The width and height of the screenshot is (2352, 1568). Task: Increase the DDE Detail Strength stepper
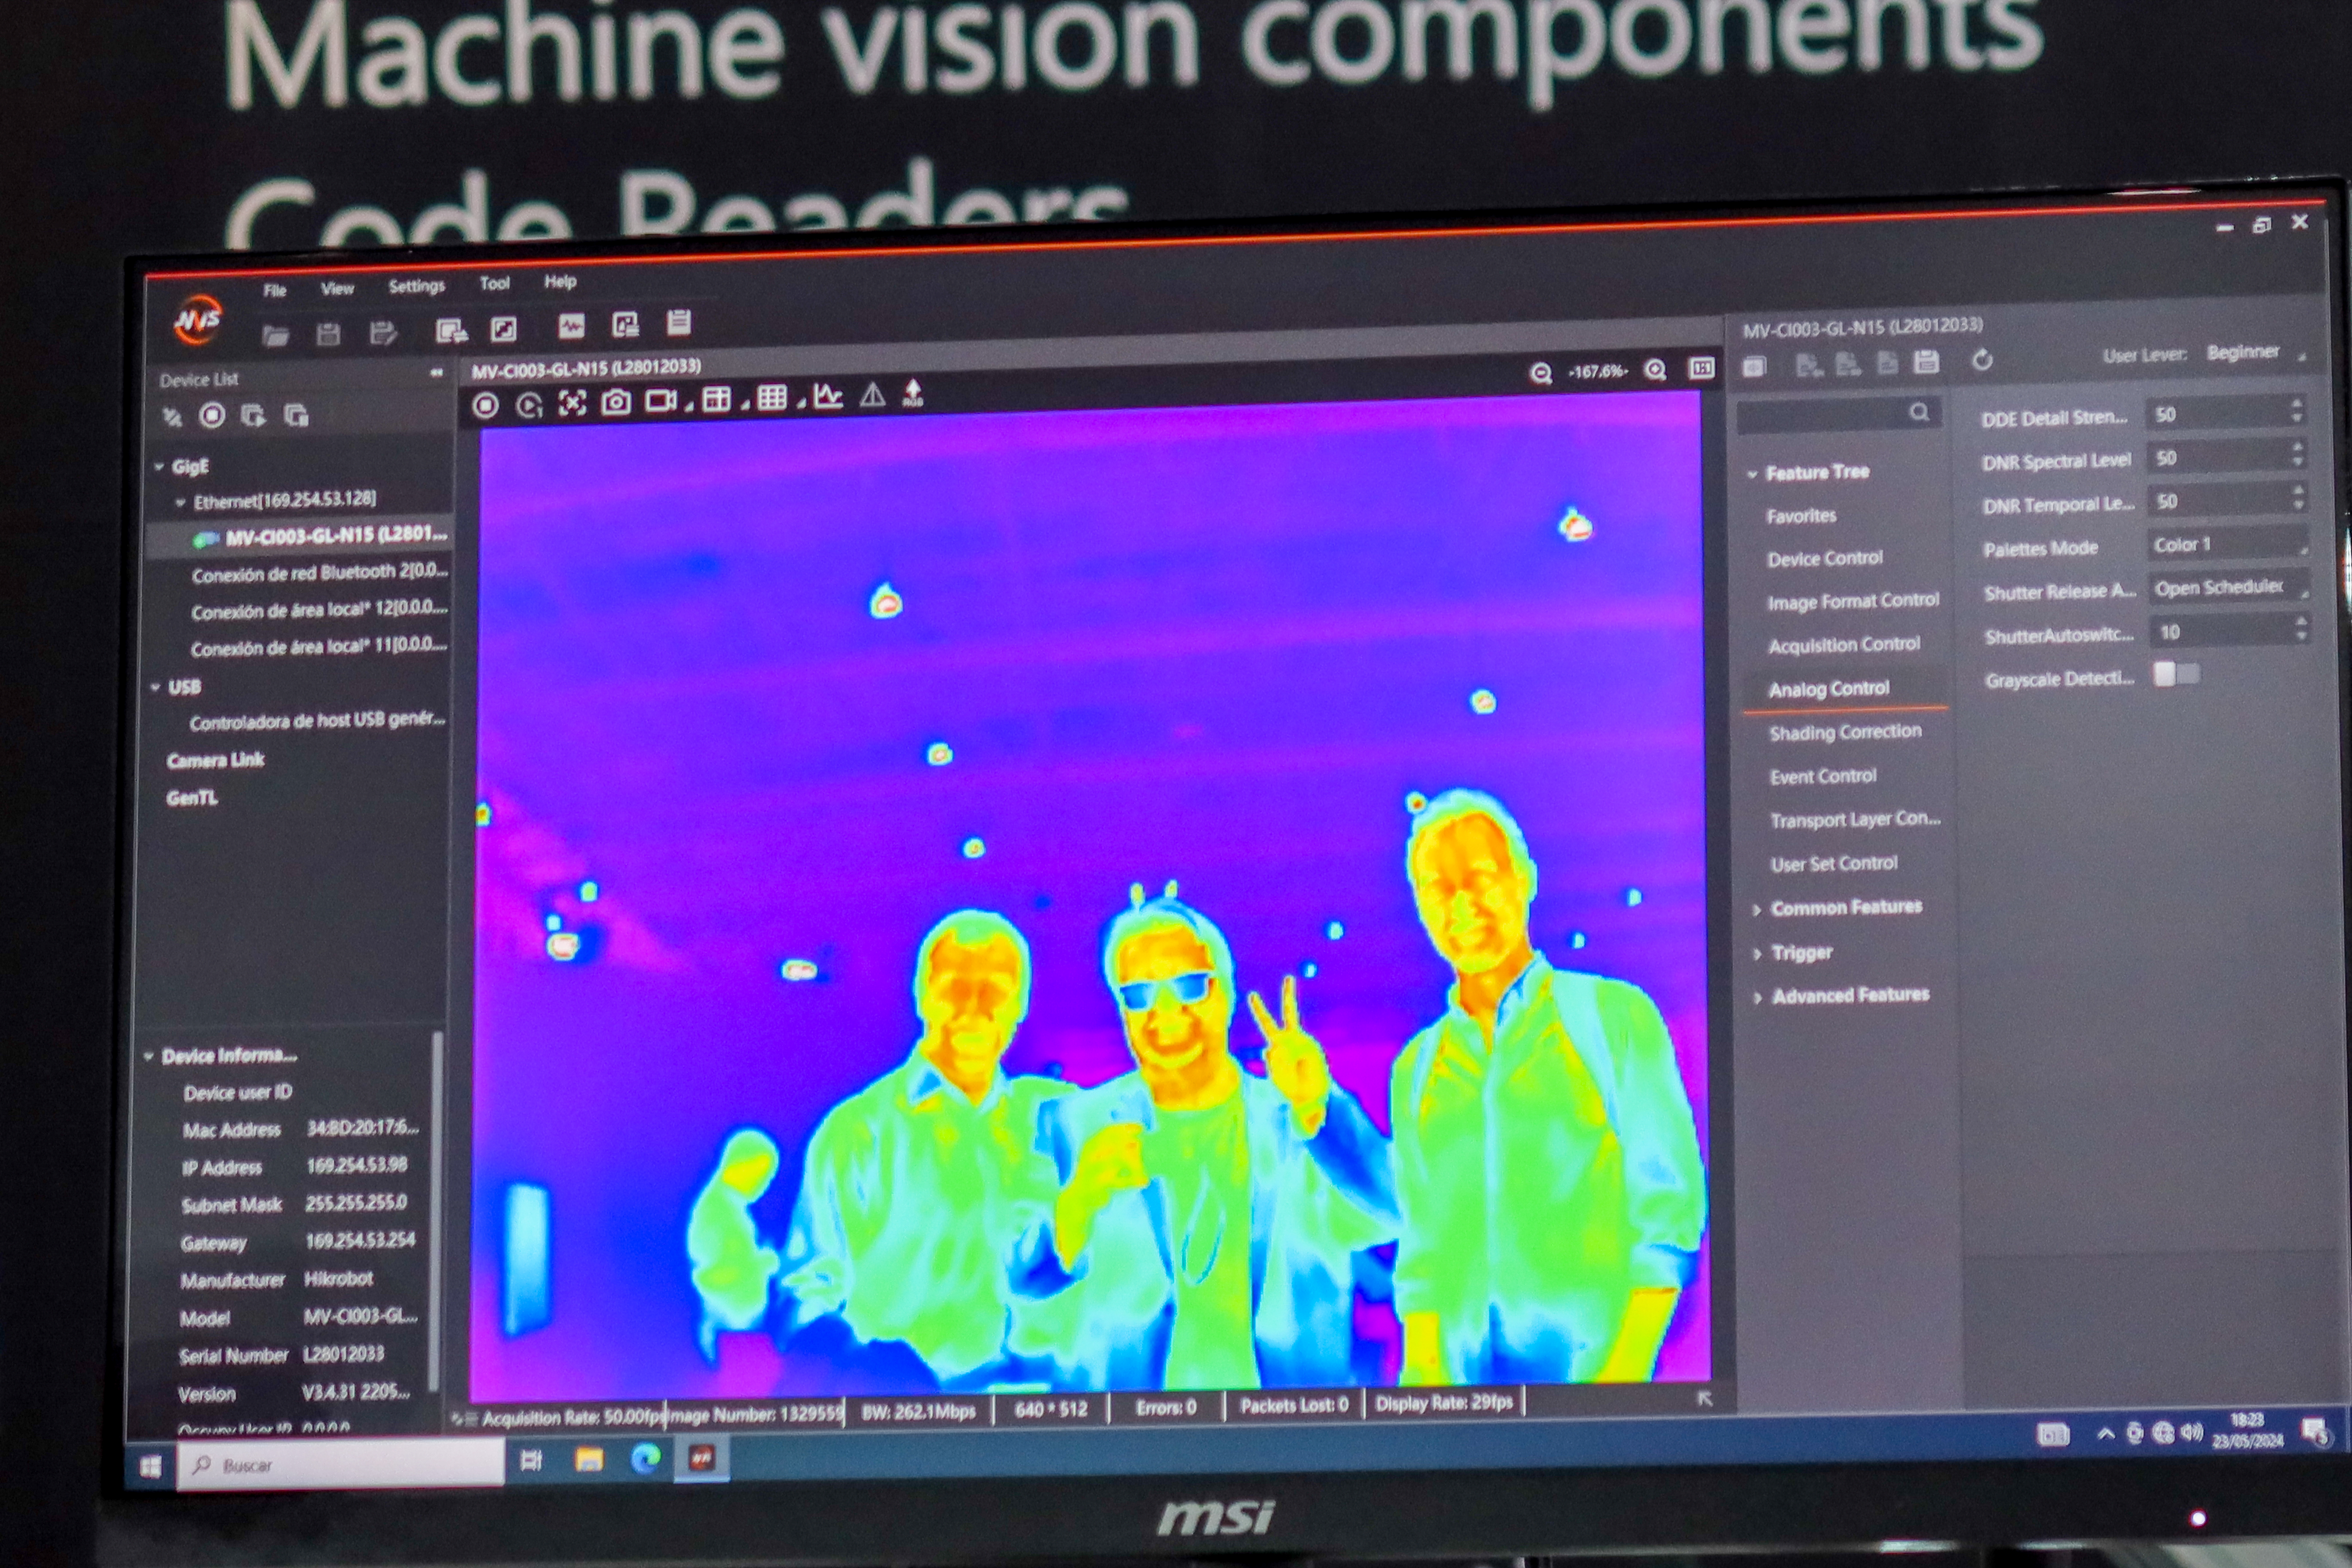click(2296, 405)
